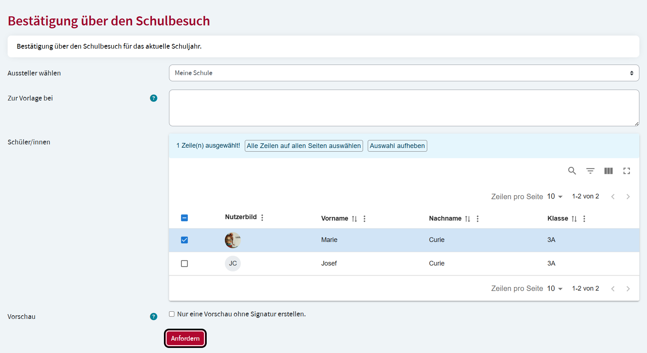647x353 pixels.
Task: Select the row for Josef Curie
Action: tap(184, 263)
